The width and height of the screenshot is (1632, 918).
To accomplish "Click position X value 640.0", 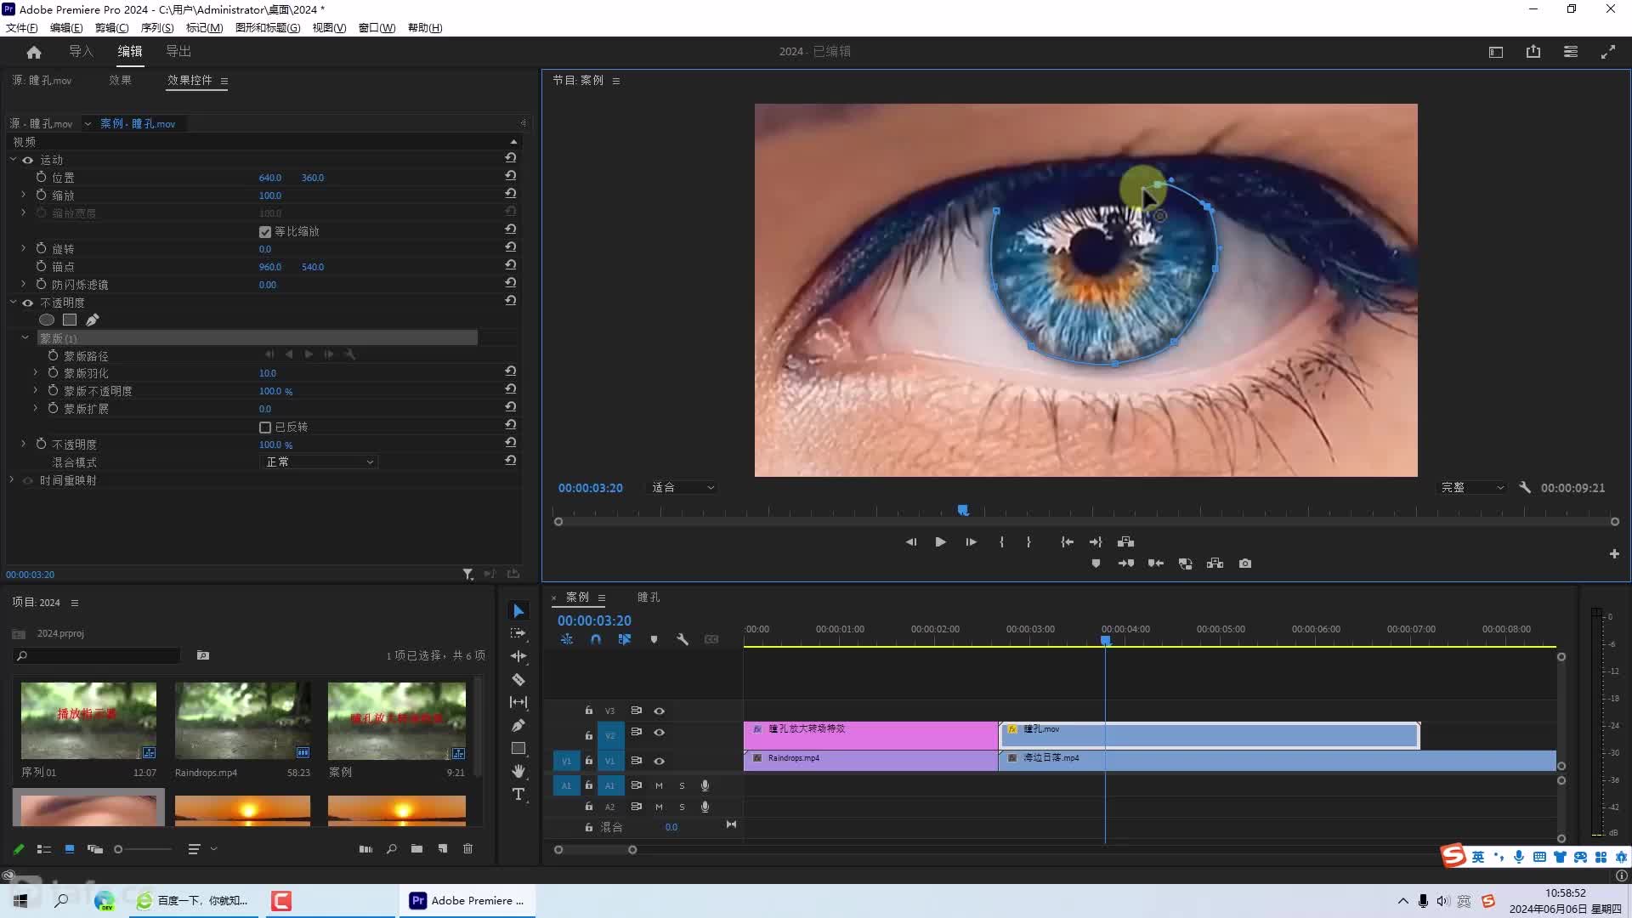I will point(270,178).
